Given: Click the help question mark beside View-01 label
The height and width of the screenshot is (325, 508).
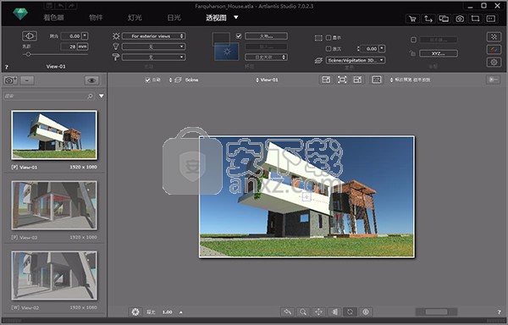Looking at the screenshot, I should [x=7, y=67].
